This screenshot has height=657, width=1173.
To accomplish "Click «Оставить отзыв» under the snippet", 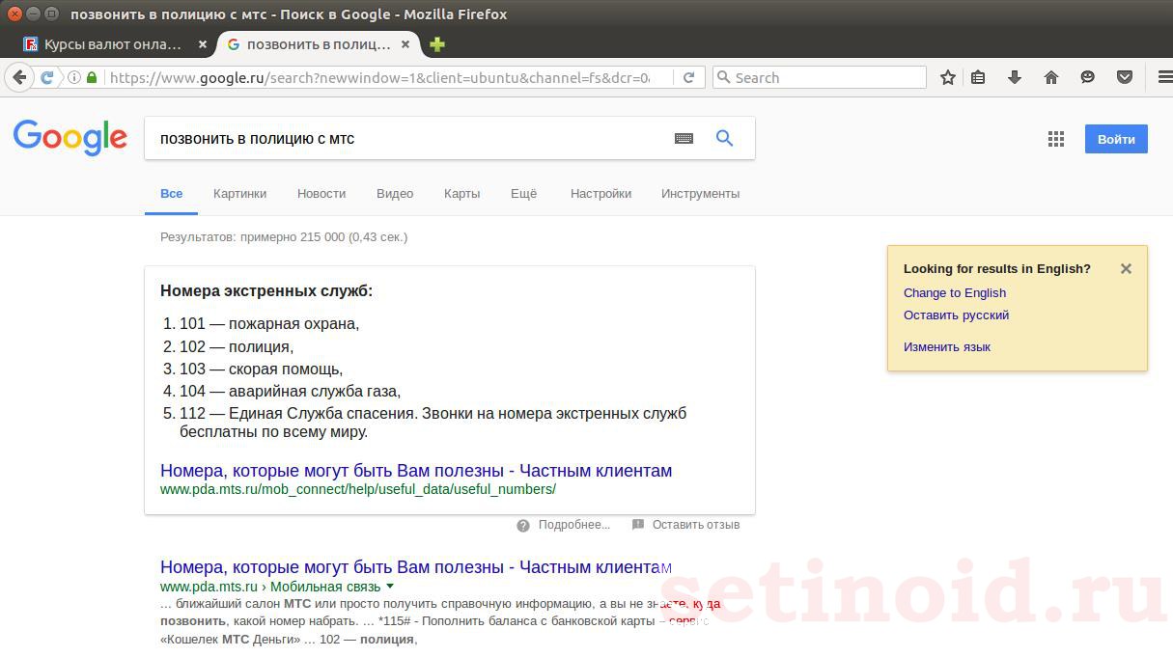I will click(696, 525).
